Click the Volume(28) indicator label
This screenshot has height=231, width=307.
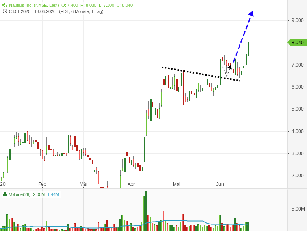click(20, 194)
